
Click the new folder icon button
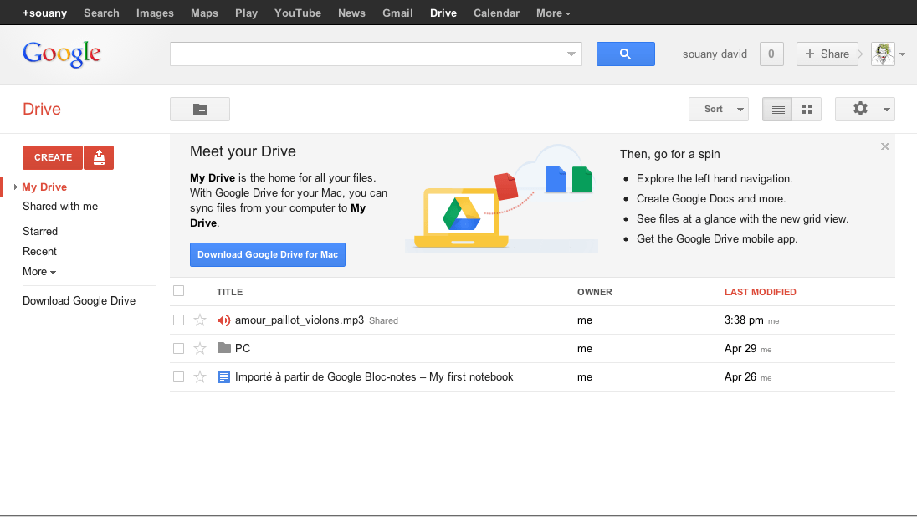(x=200, y=110)
